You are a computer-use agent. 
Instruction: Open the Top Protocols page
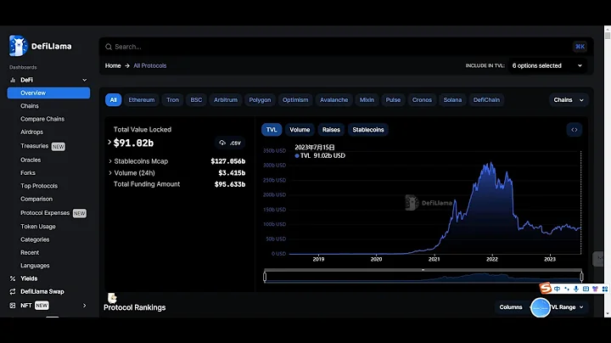point(39,186)
